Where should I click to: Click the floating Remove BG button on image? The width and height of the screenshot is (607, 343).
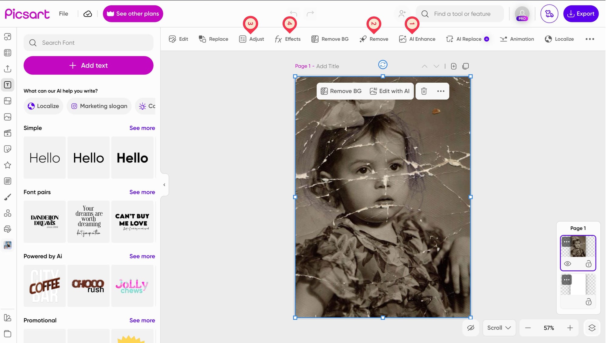point(341,91)
